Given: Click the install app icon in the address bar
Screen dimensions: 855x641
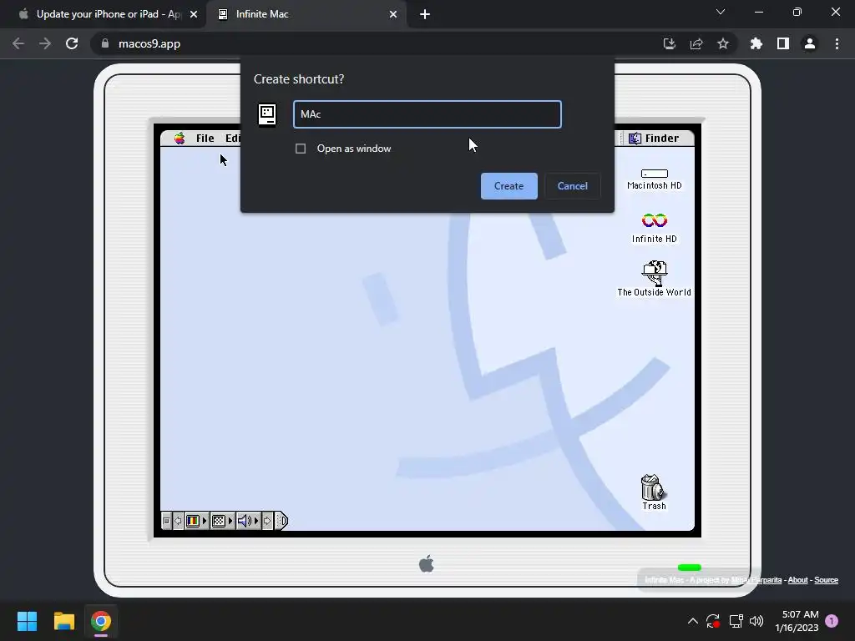Looking at the screenshot, I should [669, 43].
